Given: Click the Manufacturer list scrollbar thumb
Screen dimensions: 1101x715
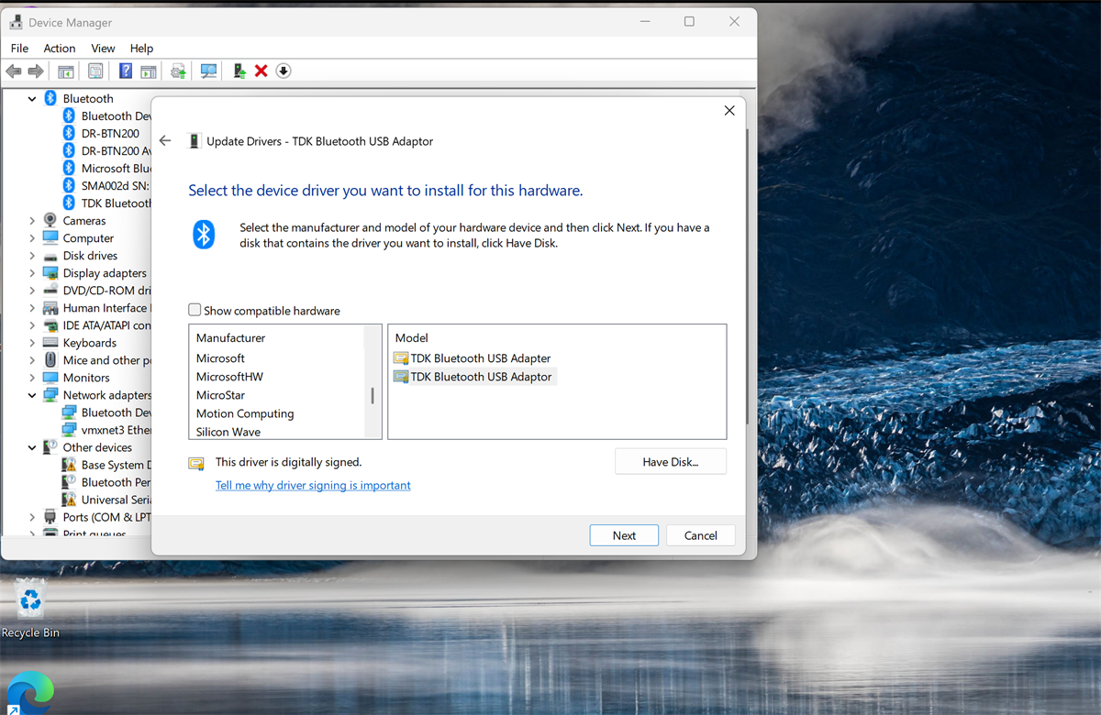Looking at the screenshot, I should pyautogui.click(x=373, y=396).
